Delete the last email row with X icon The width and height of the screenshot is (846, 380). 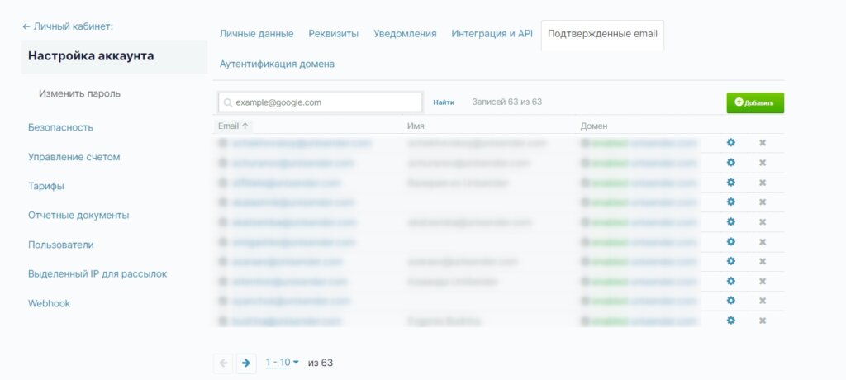point(763,321)
